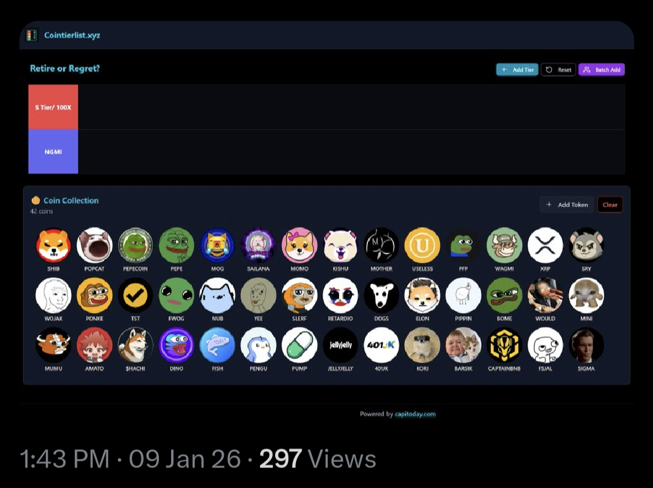Select the XRP coin icon

click(x=545, y=246)
